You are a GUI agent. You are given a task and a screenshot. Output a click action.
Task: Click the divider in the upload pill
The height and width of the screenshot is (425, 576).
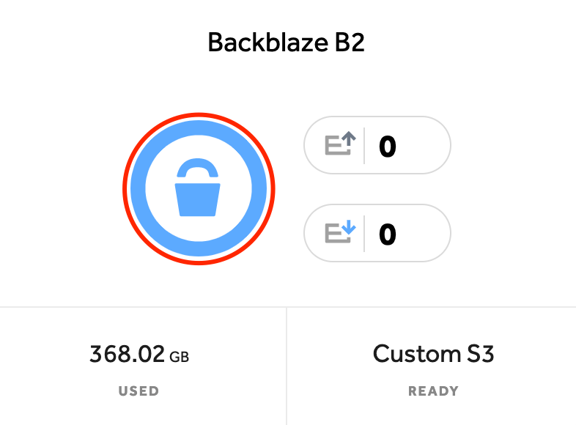pyautogui.click(x=364, y=146)
